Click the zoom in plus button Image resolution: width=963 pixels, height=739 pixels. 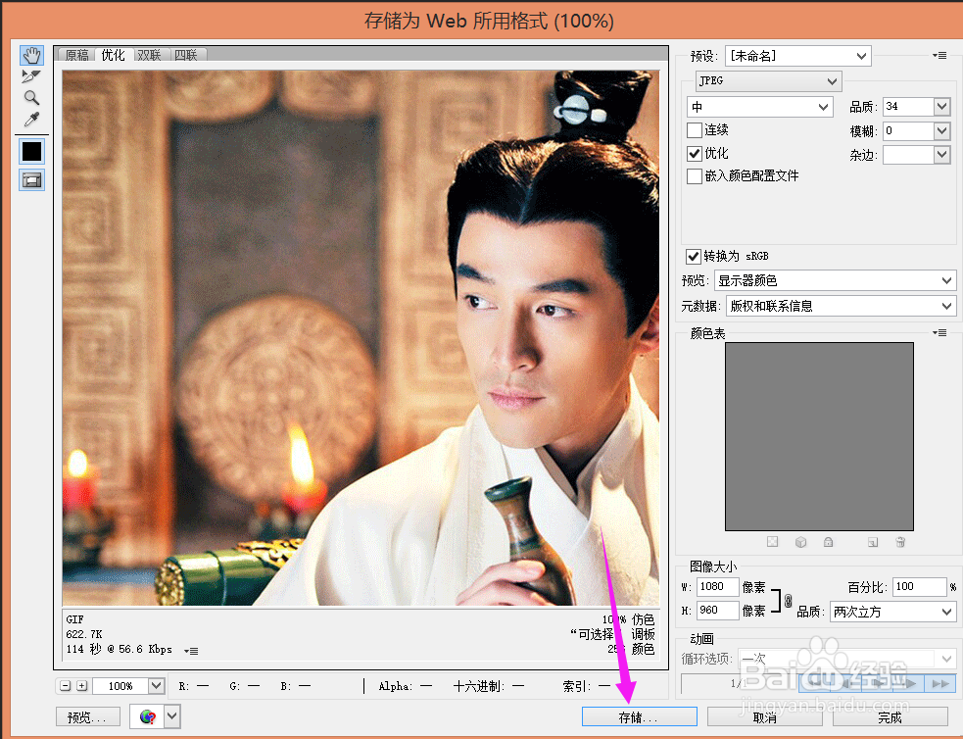click(x=81, y=685)
